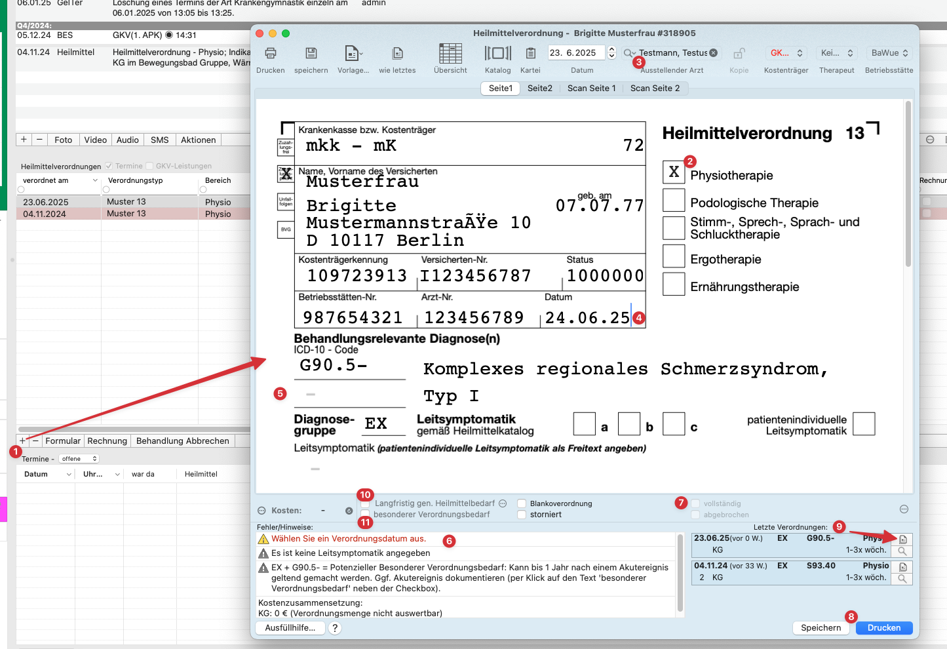Screen dimensions: 947x649
Task: Check Leitsymptomatik box a
Action: point(585,424)
